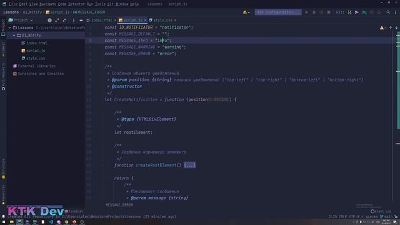Toggle the Commit tool window side button
Screen dimensions: 400x225
click(x=3, y=50)
